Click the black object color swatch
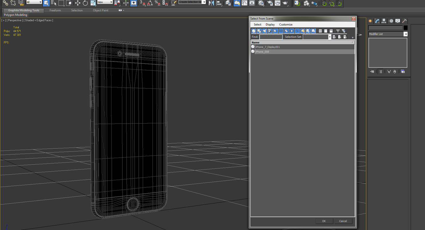Image resolution: width=425 pixels, height=230 pixels. 405,28
